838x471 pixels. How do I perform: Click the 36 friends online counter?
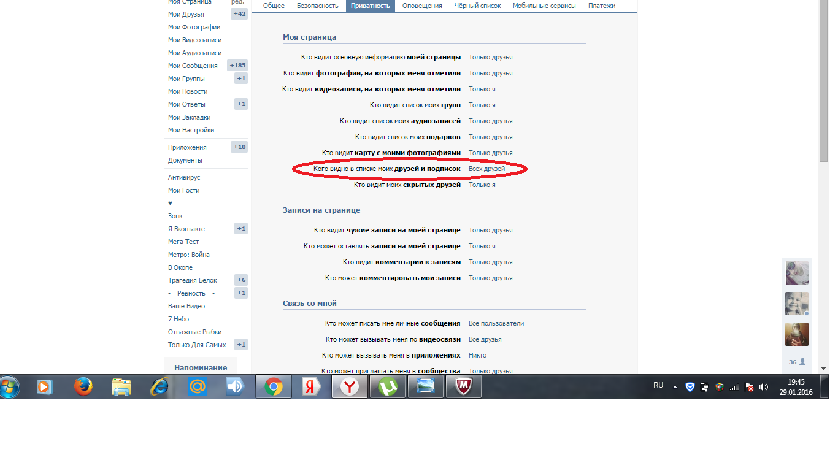pyautogui.click(x=797, y=362)
